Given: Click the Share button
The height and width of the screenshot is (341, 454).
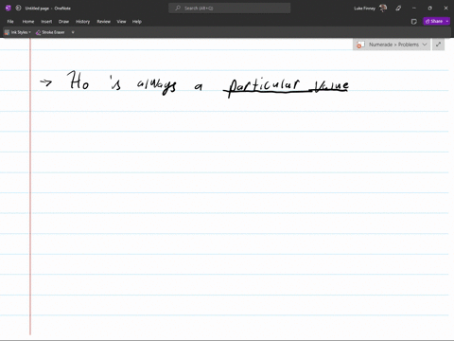Looking at the screenshot, I should pos(434,21).
